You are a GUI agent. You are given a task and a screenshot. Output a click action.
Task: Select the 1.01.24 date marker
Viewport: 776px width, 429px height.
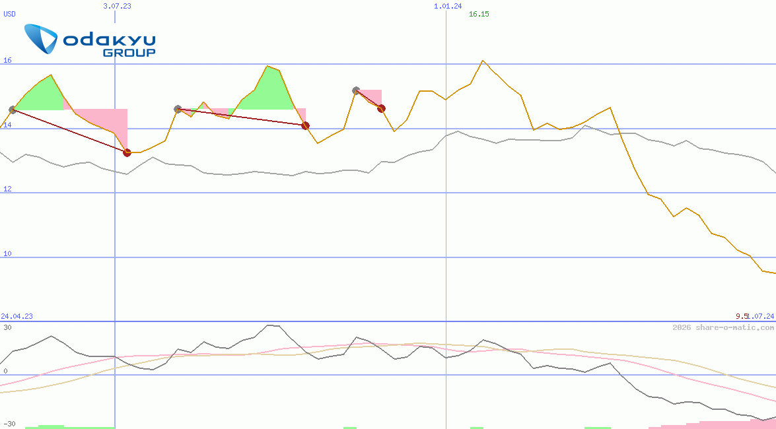pos(448,6)
